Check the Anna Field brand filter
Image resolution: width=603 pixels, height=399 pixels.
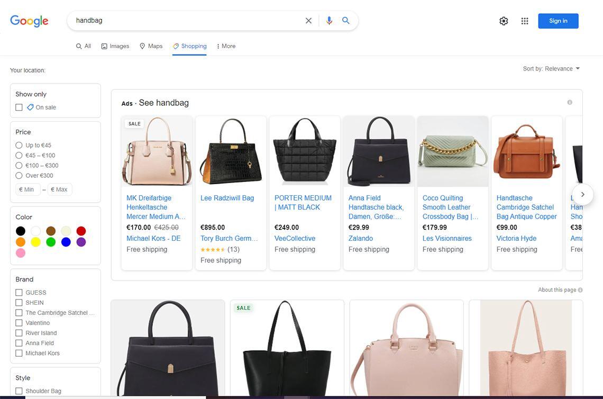coord(19,343)
